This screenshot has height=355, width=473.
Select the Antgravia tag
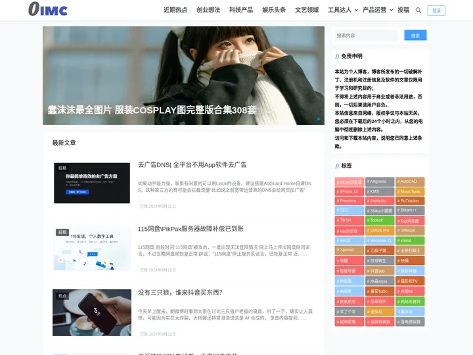[380, 181]
